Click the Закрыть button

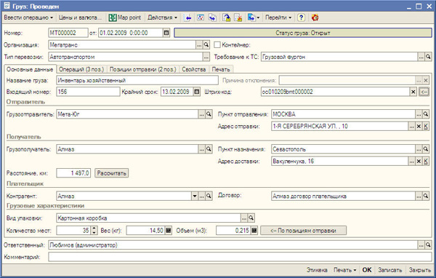point(419,270)
